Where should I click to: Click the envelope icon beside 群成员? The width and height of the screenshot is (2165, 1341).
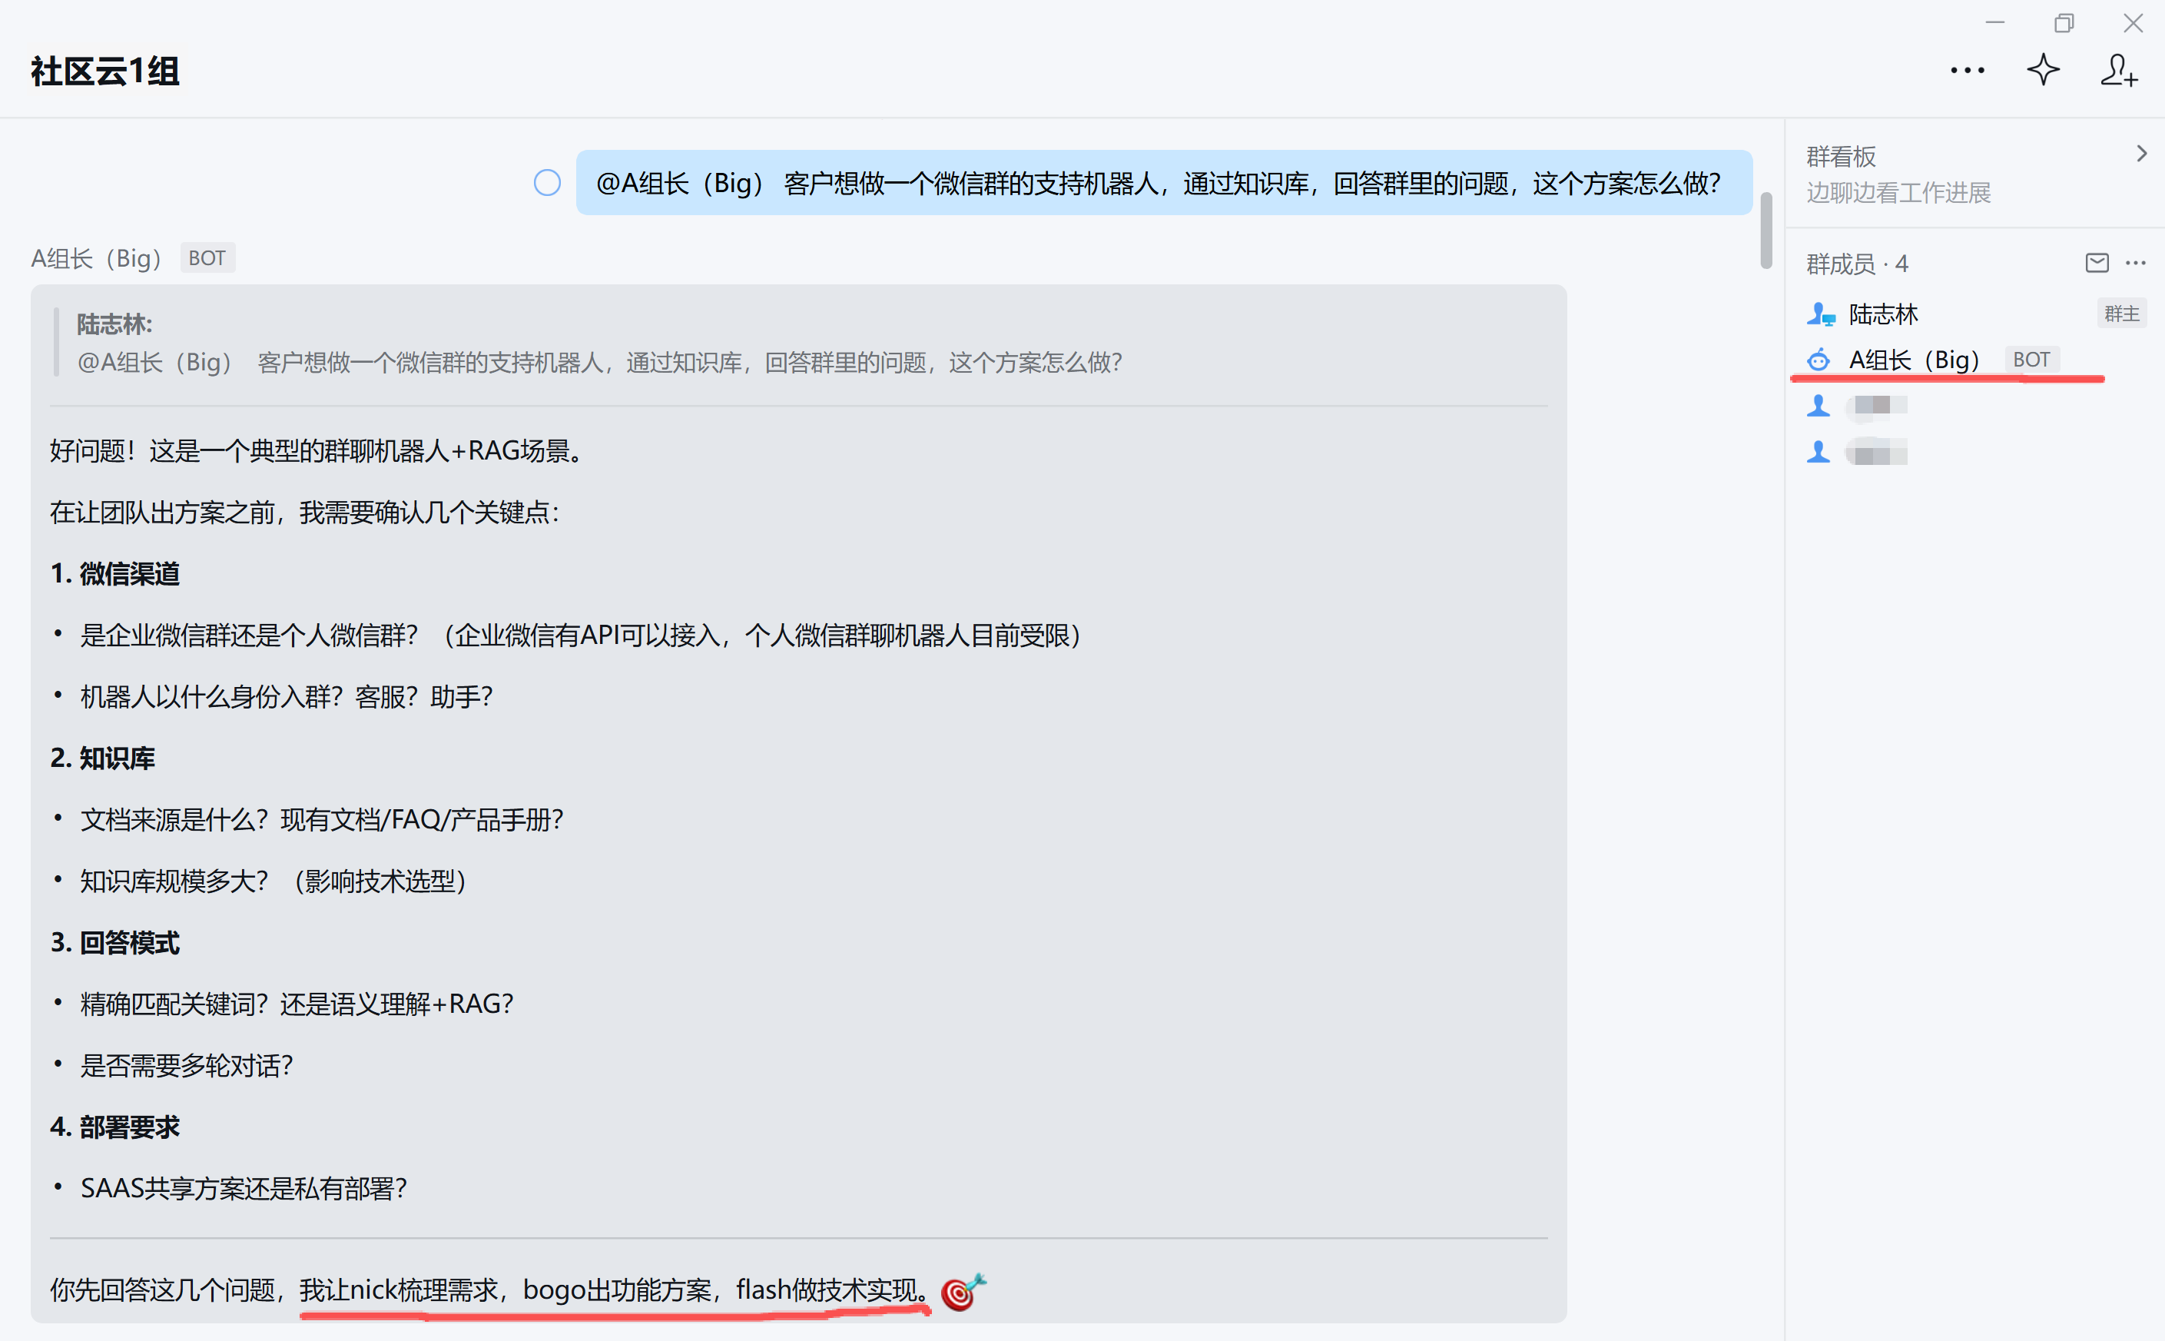tap(2097, 263)
